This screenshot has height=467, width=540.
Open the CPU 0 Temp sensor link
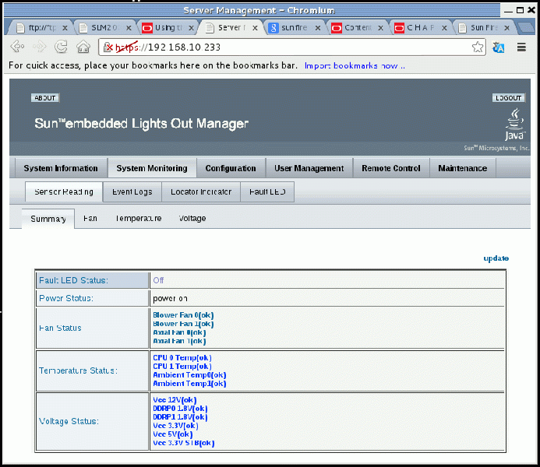coord(182,358)
